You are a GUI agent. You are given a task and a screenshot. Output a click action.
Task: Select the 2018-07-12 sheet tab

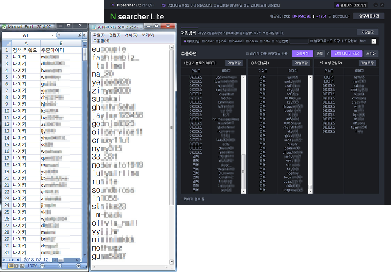[x=36, y=260]
